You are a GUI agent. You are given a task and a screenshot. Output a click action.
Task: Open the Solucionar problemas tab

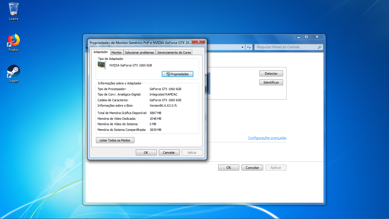pos(140,52)
